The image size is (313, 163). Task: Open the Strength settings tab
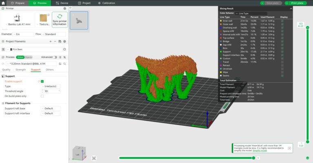pyautogui.click(x=20, y=70)
